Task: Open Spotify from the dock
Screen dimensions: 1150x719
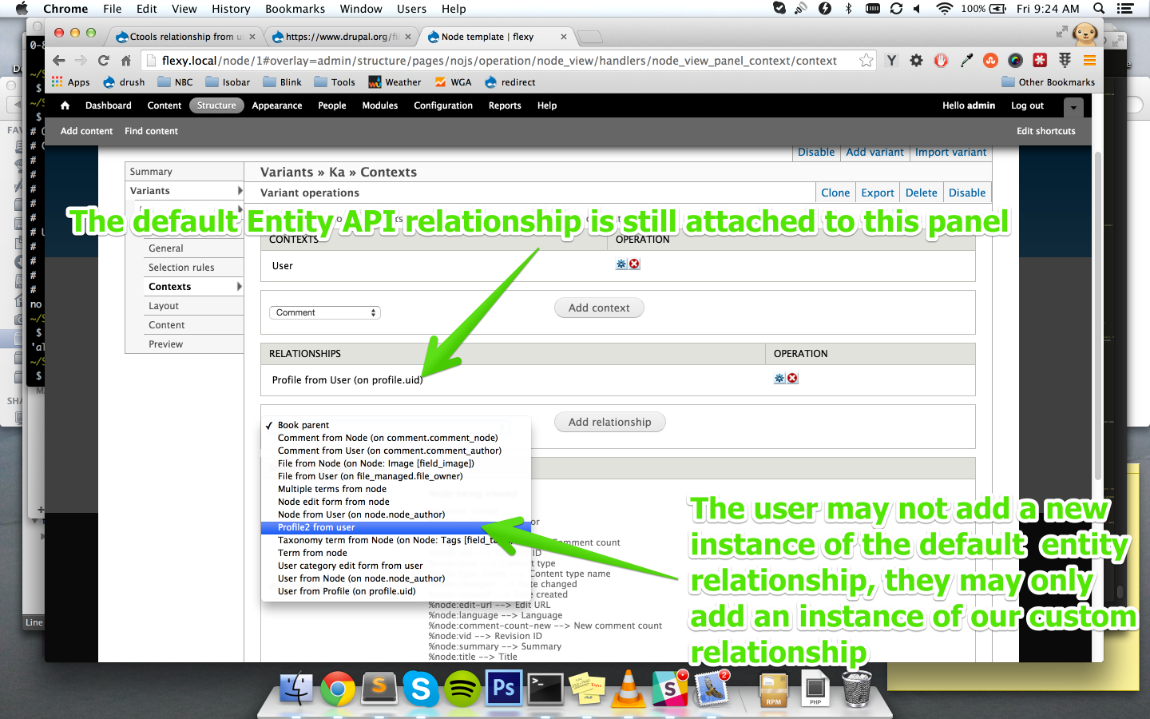Action: pyautogui.click(x=462, y=688)
